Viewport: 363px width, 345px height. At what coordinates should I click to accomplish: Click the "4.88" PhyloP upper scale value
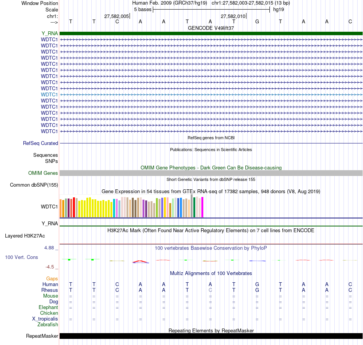point(49,248)
